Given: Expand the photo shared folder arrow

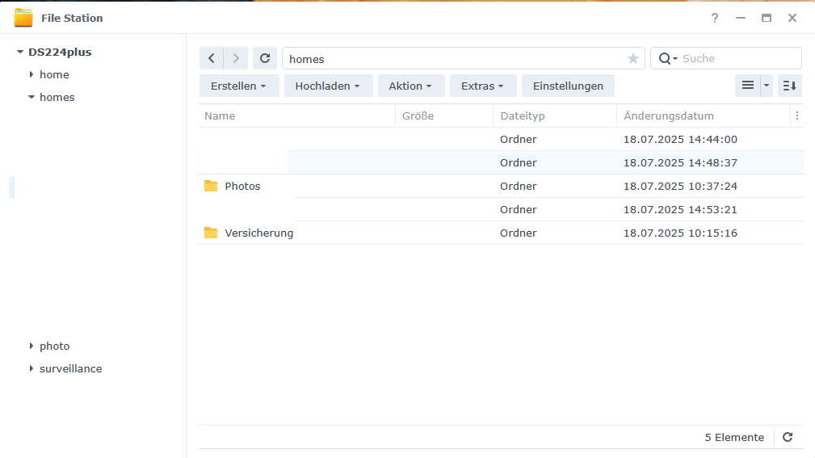Looking at the screenshot, I should click(32, 346).
